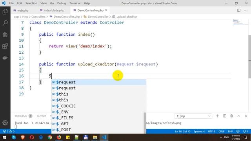Open the Windows Start menu
The image size is (251, 141).
coord(4,137)
